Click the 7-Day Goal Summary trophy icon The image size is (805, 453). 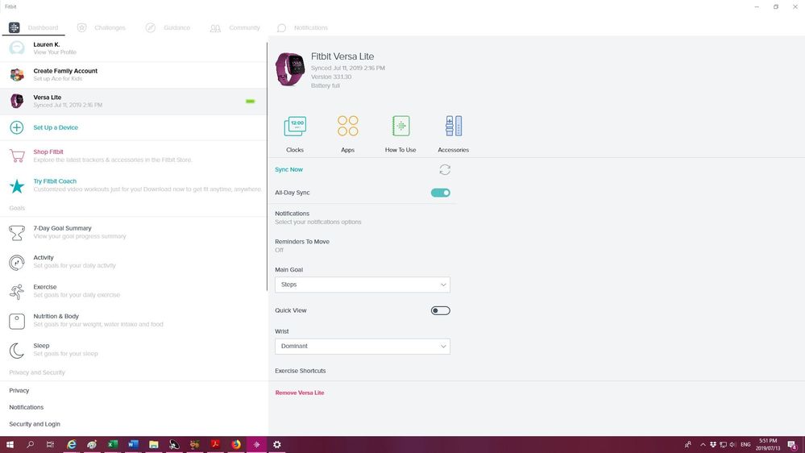[17, 233]
